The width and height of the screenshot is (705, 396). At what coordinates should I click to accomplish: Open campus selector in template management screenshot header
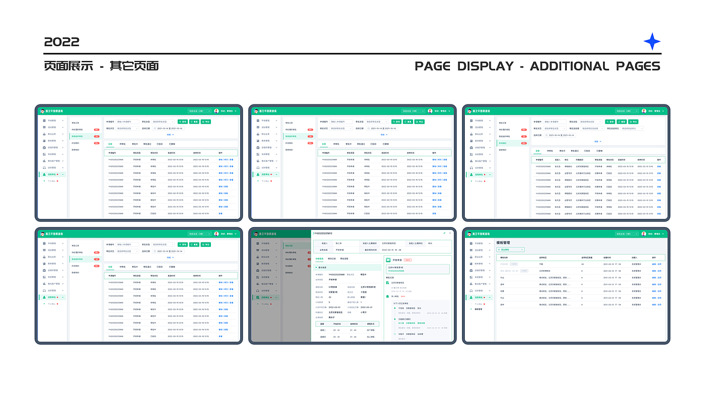pos(627,234)
